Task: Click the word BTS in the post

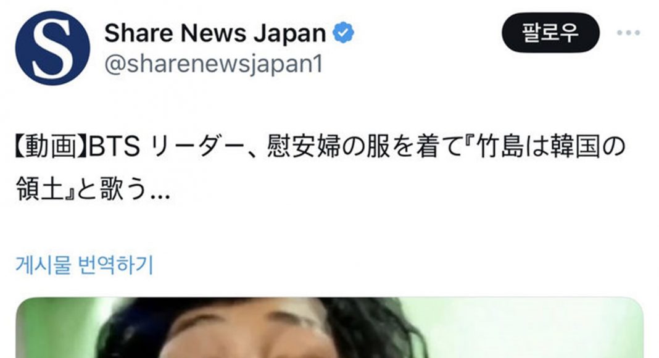Action: coord(114,147)
